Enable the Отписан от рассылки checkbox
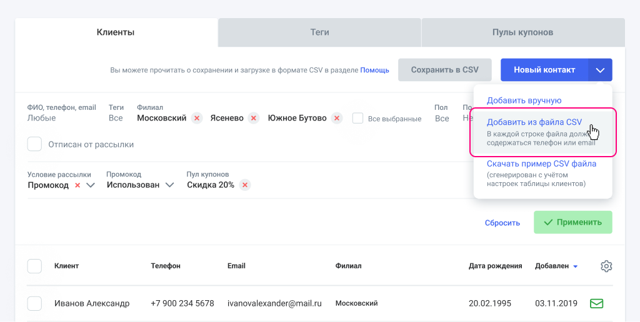The height and width of the screenshot is (322, 640). [x=34, y=144]
